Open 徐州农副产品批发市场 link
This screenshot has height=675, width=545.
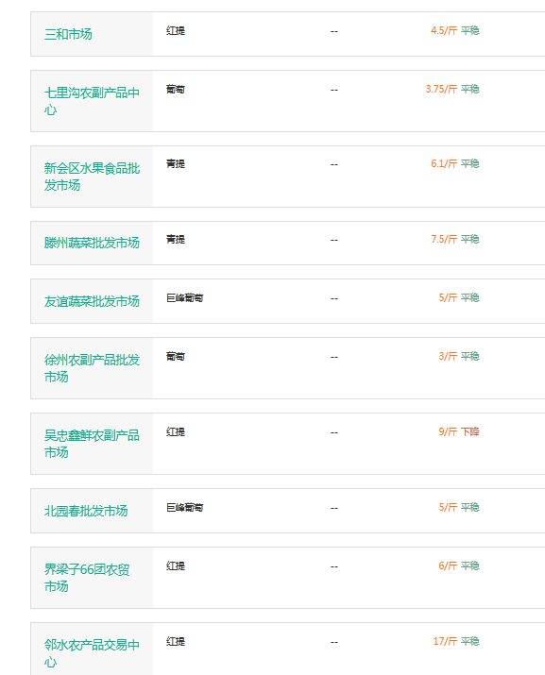pyautogui.click(x=92, y=368)
